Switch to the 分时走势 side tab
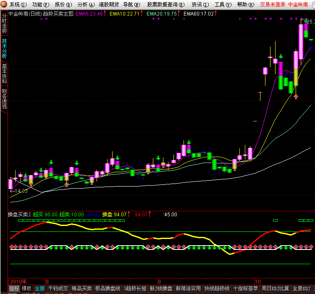The image size is (315, 294). pos(4,24)
